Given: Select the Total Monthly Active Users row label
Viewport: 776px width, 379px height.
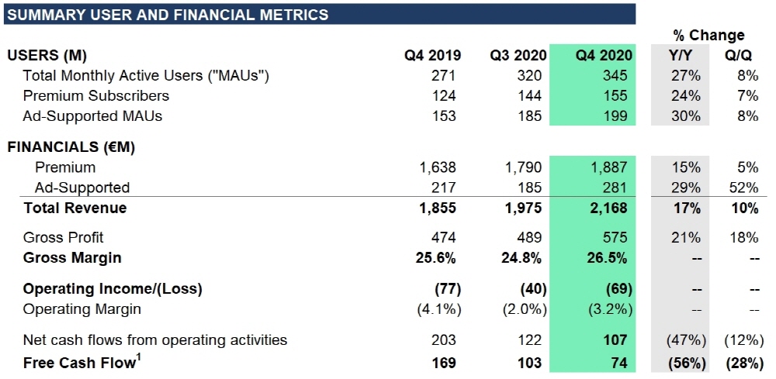Looking at the screenshot, I should pyautogui.click(x=146, y=76).
